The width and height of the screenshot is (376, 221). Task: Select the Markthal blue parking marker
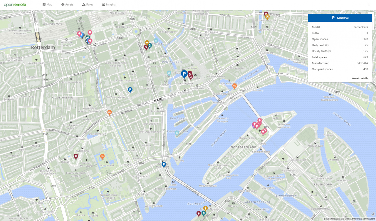184,74
